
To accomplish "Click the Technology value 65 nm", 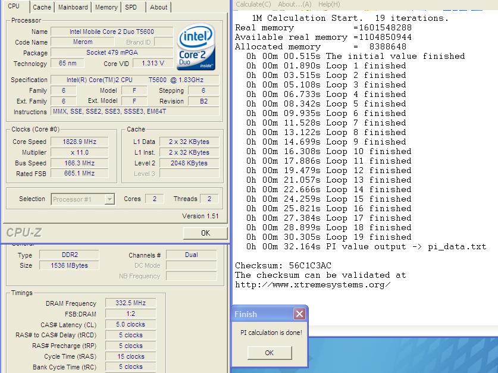I will point(67,63).
